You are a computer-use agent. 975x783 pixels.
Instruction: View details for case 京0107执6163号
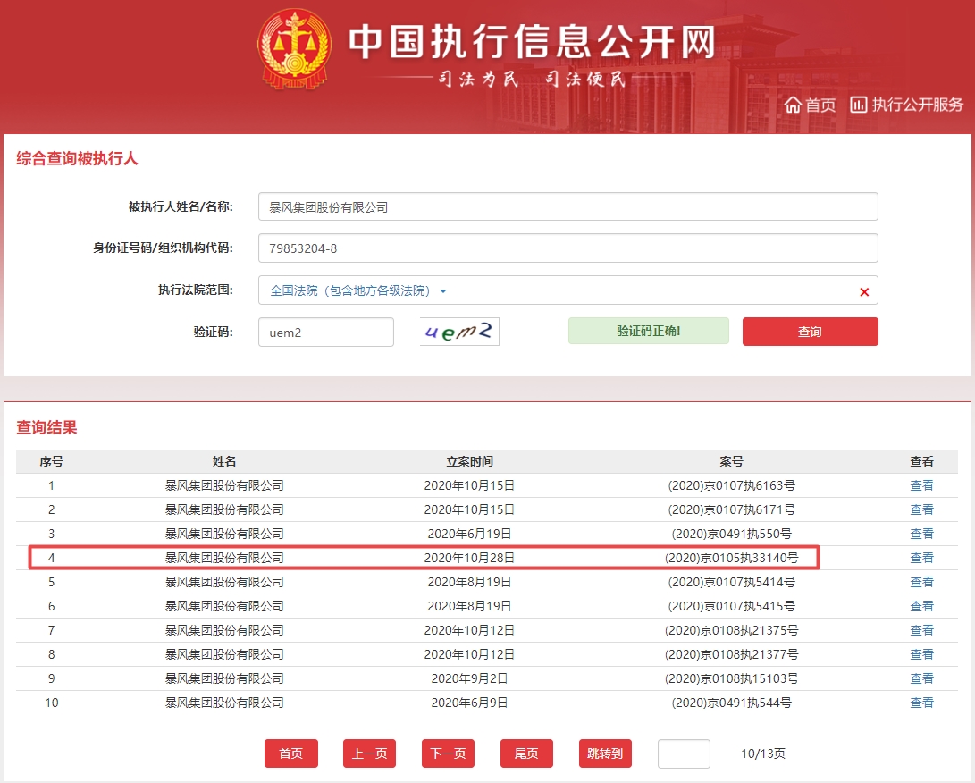pyautogui.click(x=921, y=485)
